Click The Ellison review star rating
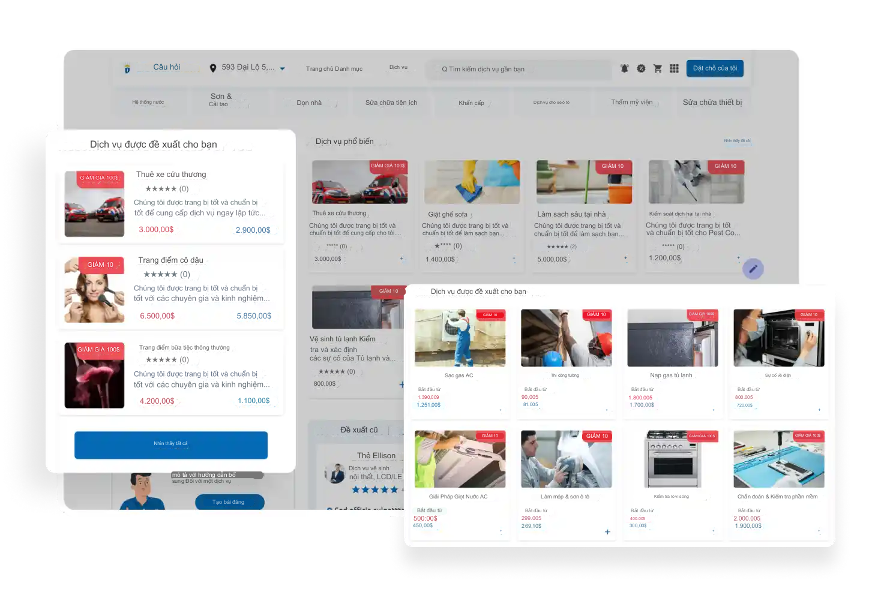This screenshot has height=595, width=881. pos(375,490)
